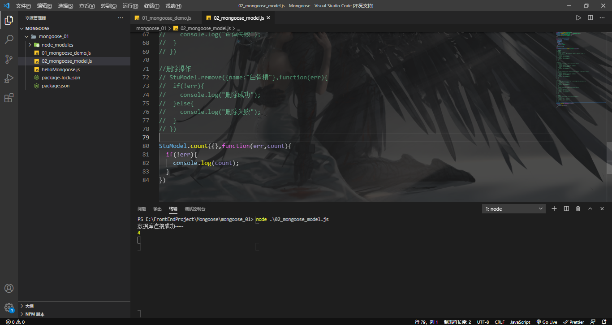The image size is (612, 325).
Task: Open the Run and Debug view
Action: (9, 78)
